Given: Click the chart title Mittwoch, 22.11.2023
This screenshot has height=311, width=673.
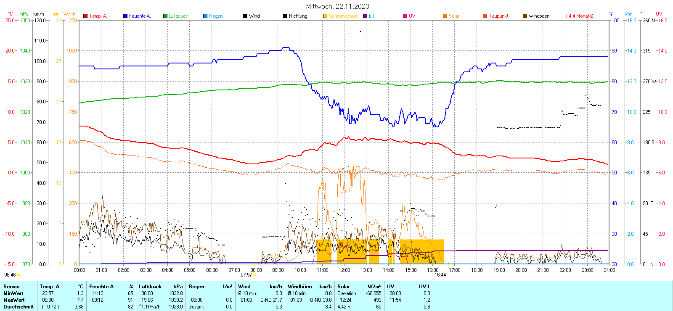Looking at the screenshot, I should [x=337, y=6].
